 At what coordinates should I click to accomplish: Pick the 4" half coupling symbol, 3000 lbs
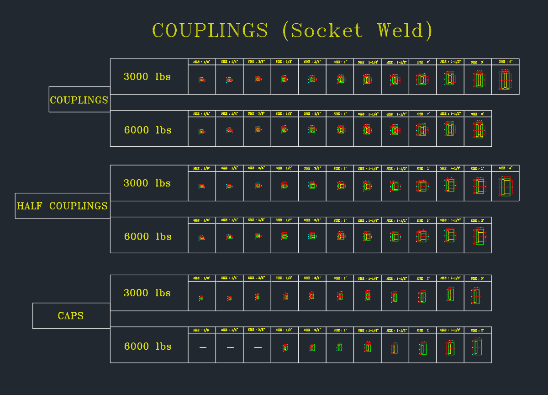[x=506, y=187]
